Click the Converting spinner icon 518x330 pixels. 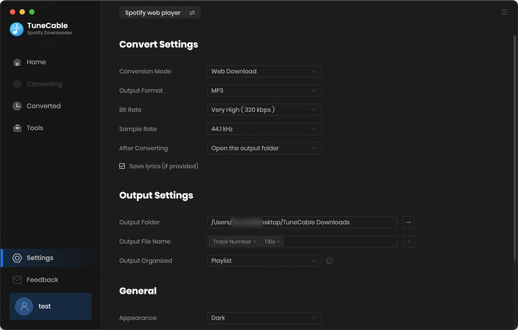point(17,84)
